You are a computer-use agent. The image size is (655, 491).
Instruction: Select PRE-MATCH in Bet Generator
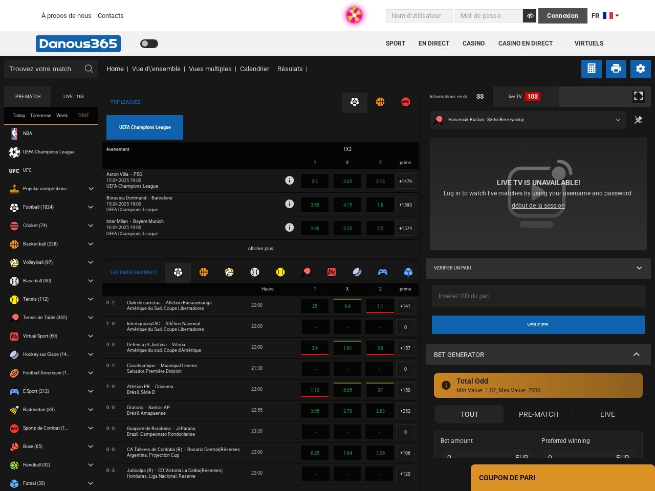click(x=538, y=414)
